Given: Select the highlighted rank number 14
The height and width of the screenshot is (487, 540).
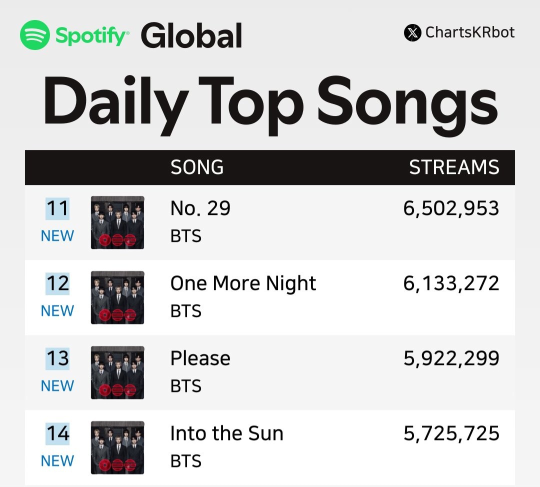Looking at the screenshot, I should pos(57,433).
